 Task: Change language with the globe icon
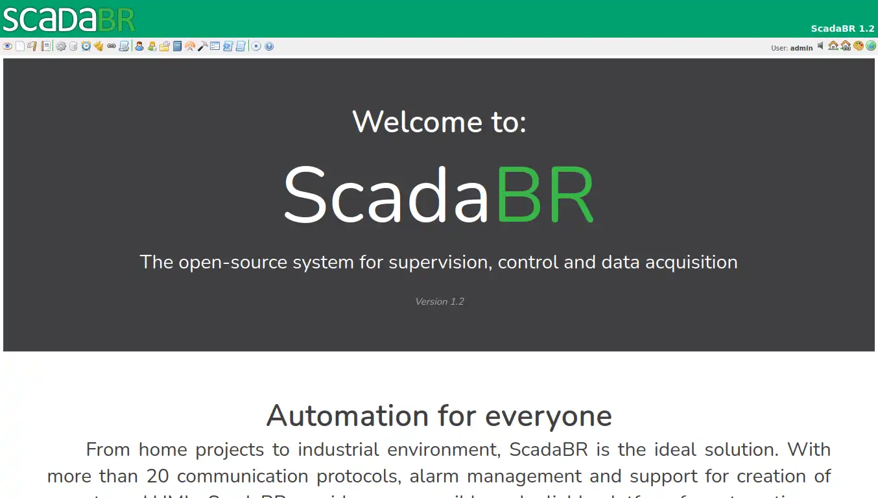[871, 45]
